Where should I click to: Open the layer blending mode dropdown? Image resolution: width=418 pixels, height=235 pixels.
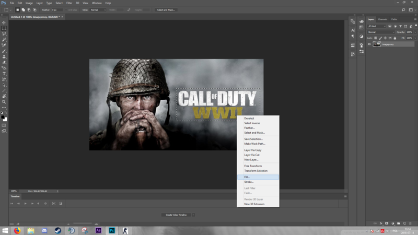tap(380, 32)
